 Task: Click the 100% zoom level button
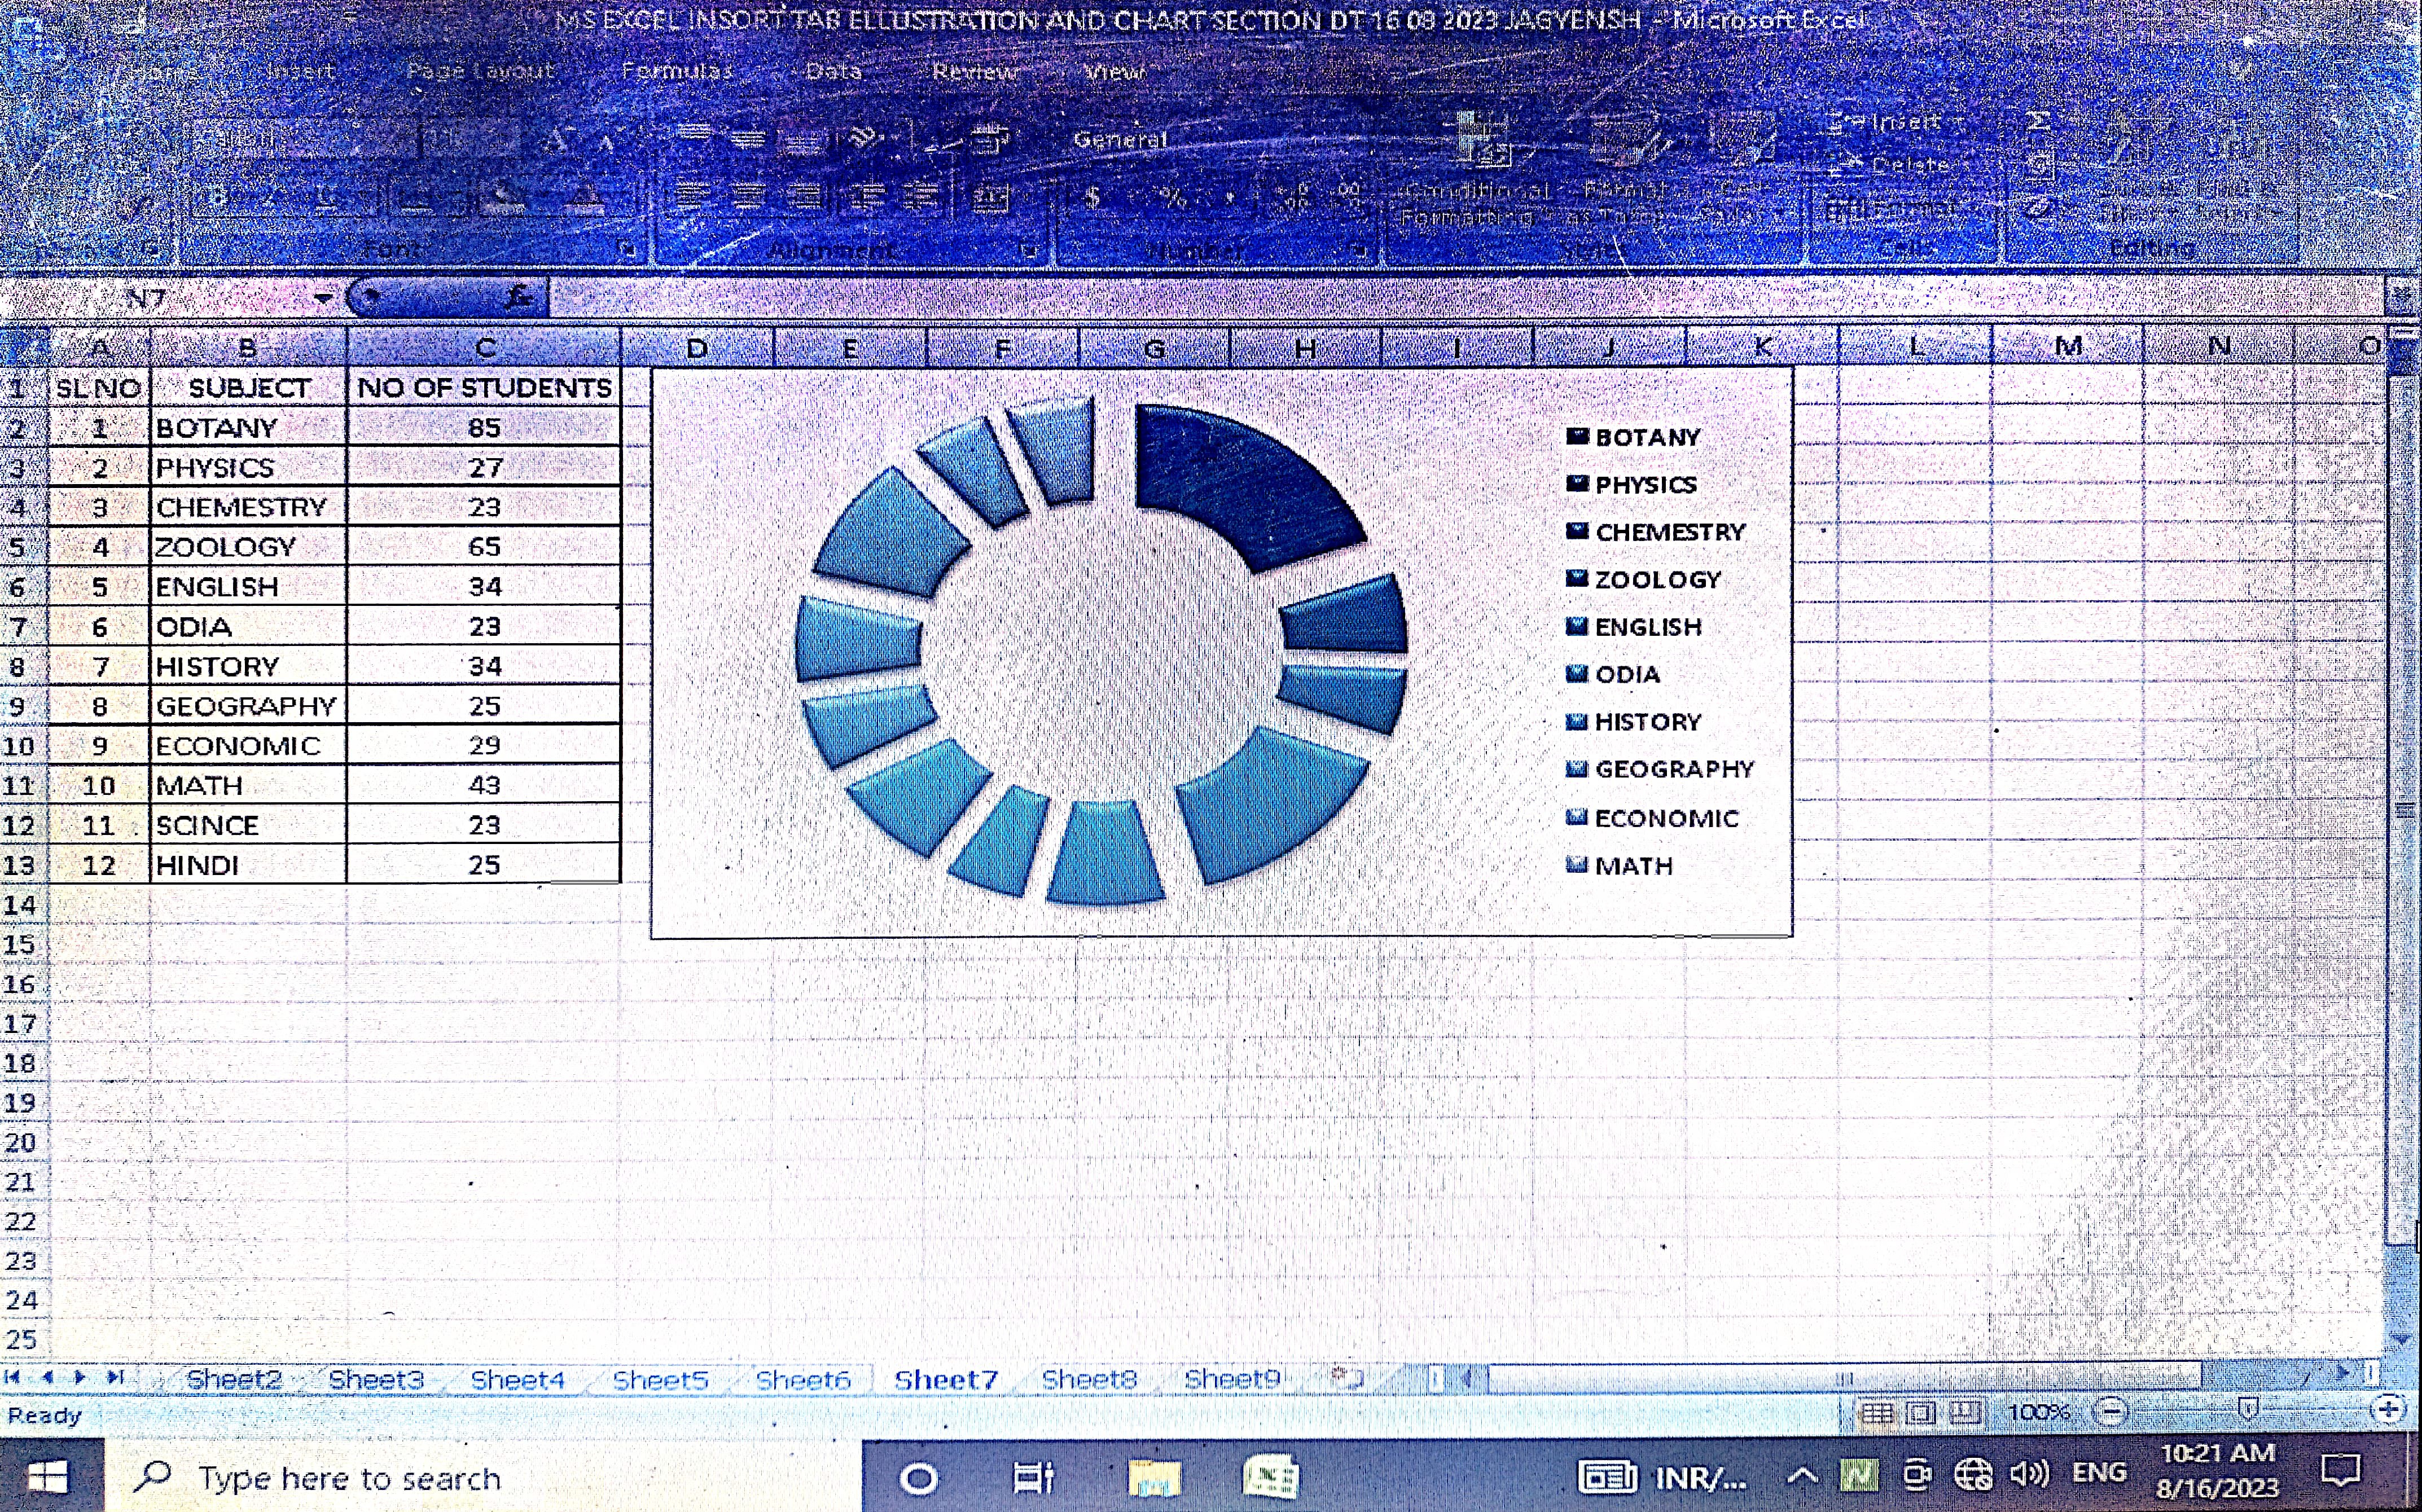click(x=2039, y=1412)
